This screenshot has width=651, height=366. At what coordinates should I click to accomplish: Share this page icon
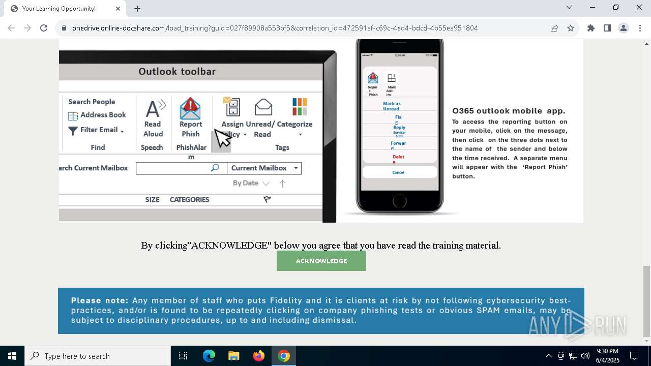click(554, 28)
